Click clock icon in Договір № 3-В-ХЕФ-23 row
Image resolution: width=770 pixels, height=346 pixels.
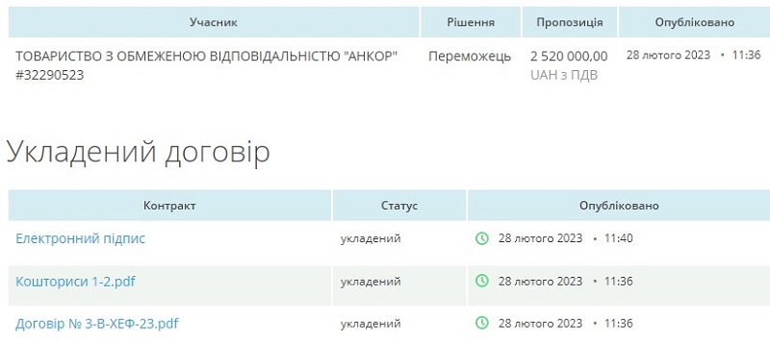point(482,324)
